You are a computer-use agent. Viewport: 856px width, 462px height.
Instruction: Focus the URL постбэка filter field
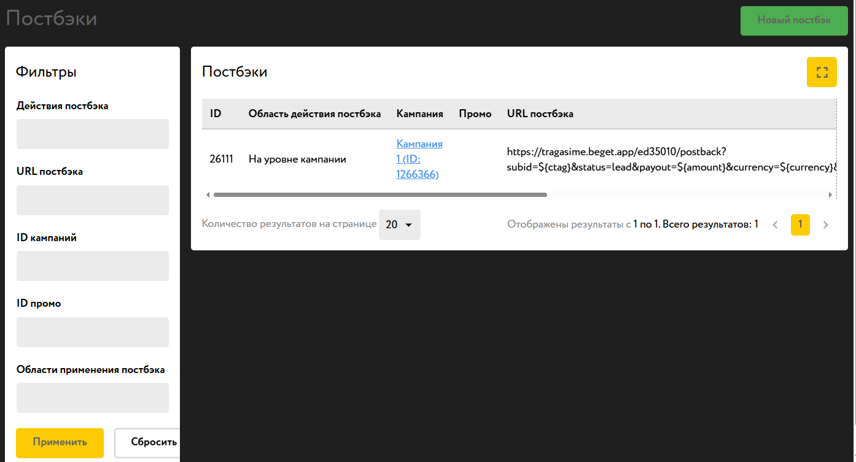(93, 200)
